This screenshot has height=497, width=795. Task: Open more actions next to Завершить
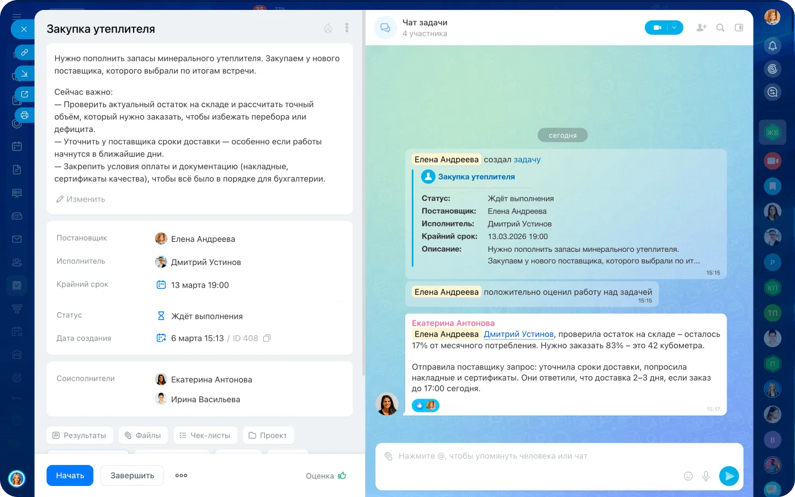181,475
